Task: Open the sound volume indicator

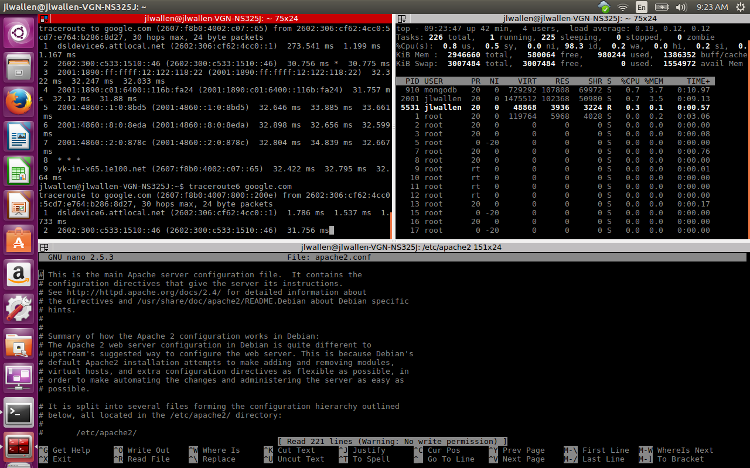Action: coord(681,7)
